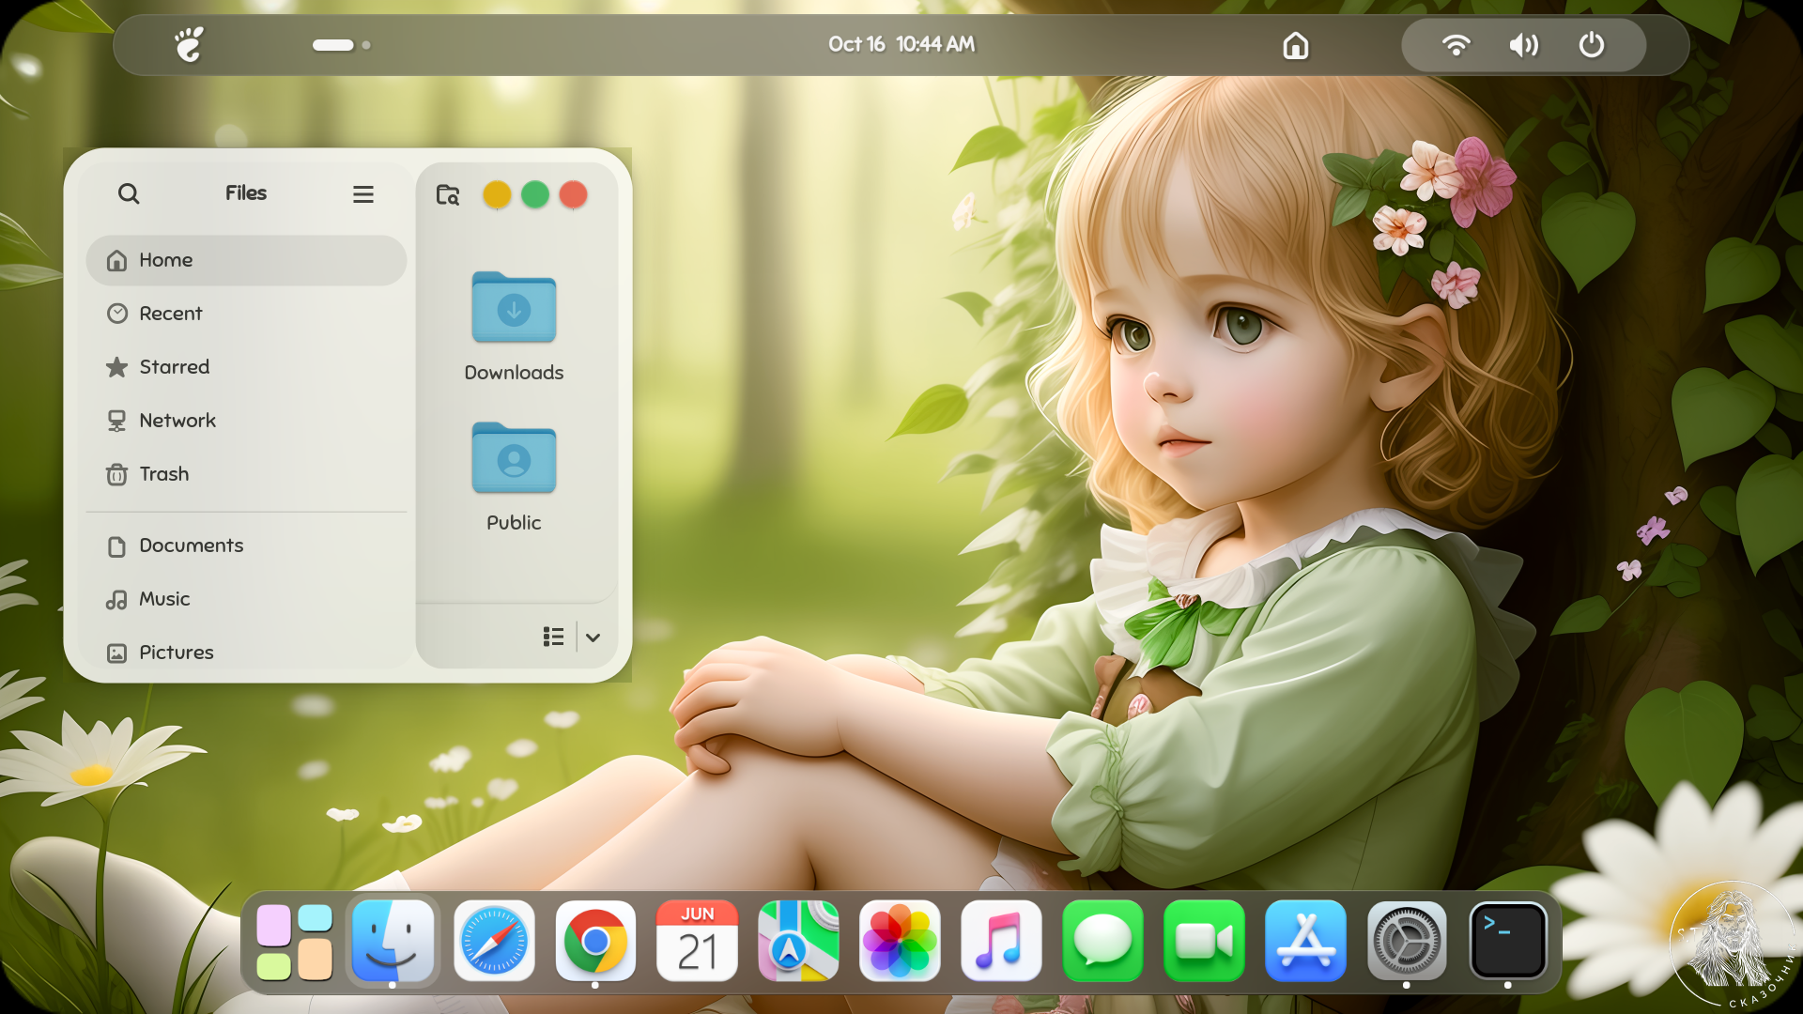Open Trash in the sidebar

coord(246,474)
